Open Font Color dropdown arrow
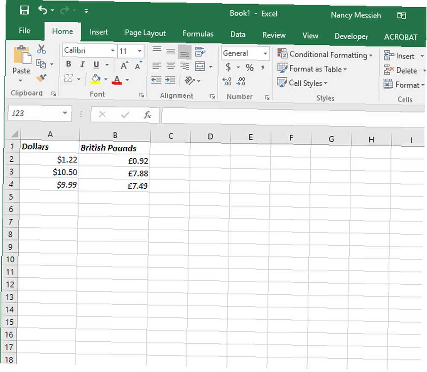 pyautogui.click(x=127, y=80)
